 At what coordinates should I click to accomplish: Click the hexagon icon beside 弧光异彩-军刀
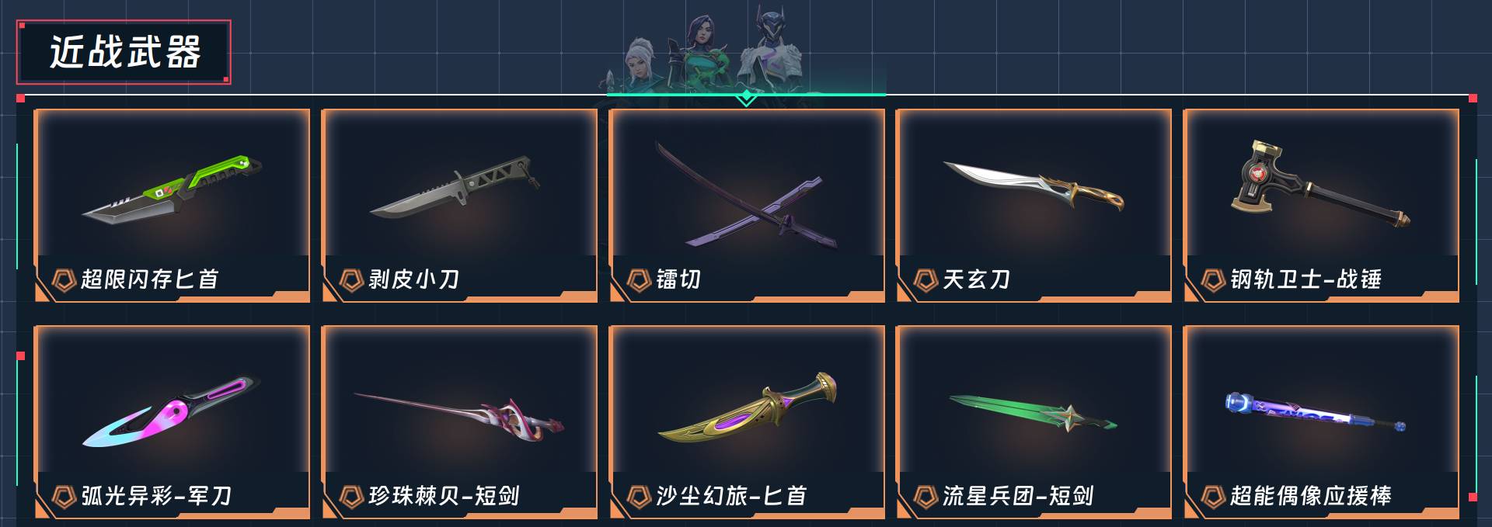pyautogui.click(x=63, y=496)
